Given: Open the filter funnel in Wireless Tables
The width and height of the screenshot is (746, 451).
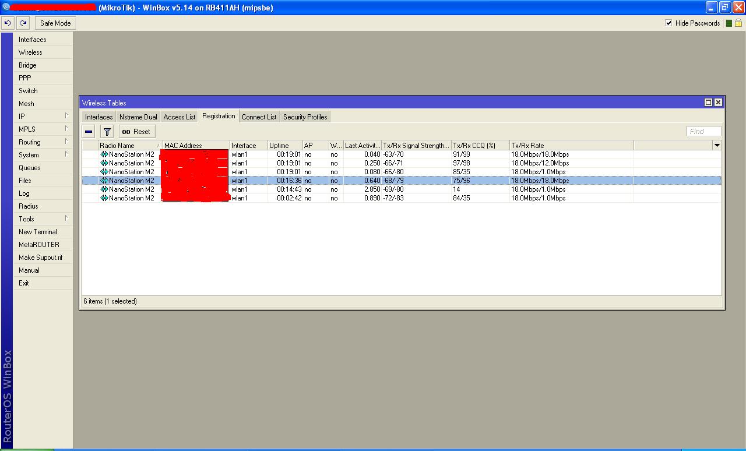Looking at the screenshot, I should click(x=107, y=132).
